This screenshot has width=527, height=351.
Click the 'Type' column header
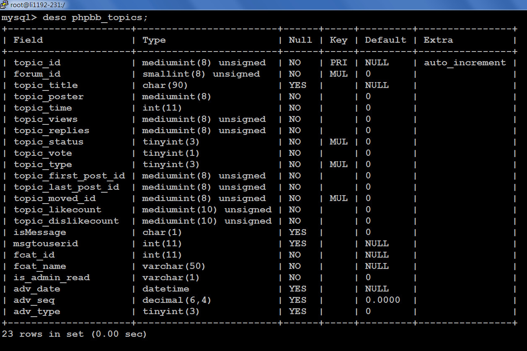coord(154,40)
